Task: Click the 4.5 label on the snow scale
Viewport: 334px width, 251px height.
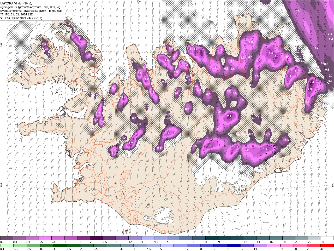Action: (156, 242)
